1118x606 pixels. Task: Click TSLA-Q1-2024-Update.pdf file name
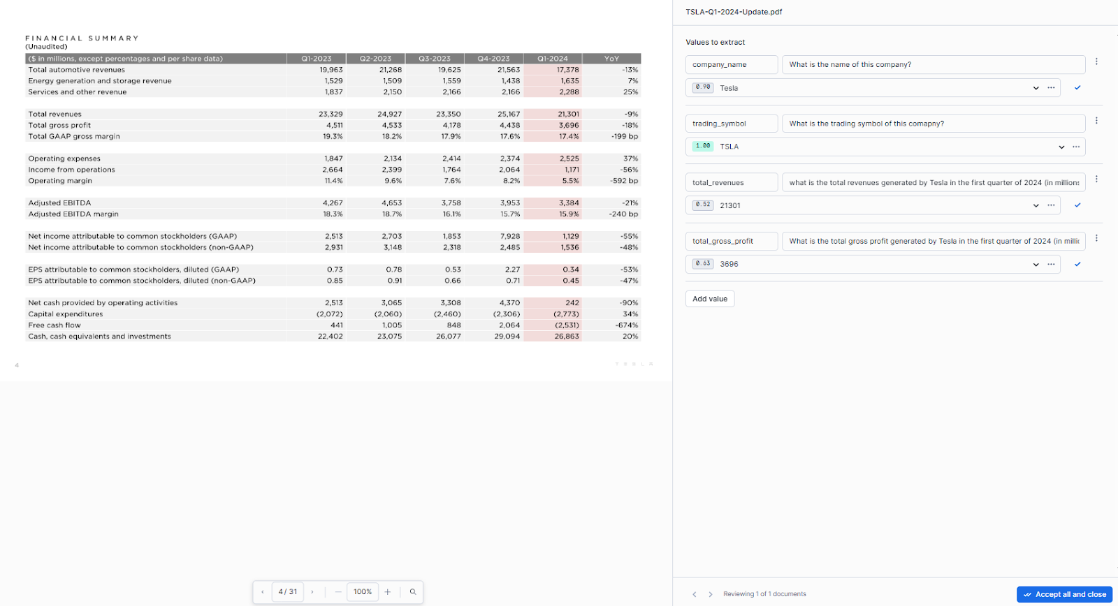734,12
